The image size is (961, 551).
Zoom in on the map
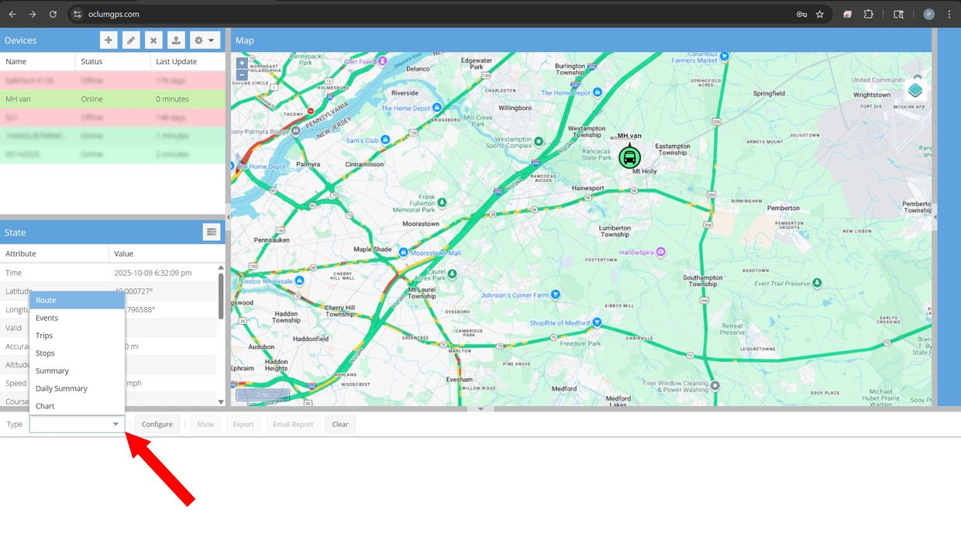pos(242,63)
